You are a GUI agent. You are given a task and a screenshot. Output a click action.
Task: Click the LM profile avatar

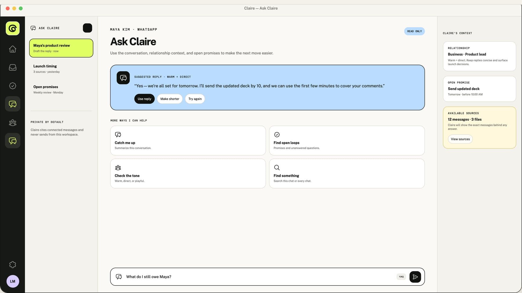[13, 281]
